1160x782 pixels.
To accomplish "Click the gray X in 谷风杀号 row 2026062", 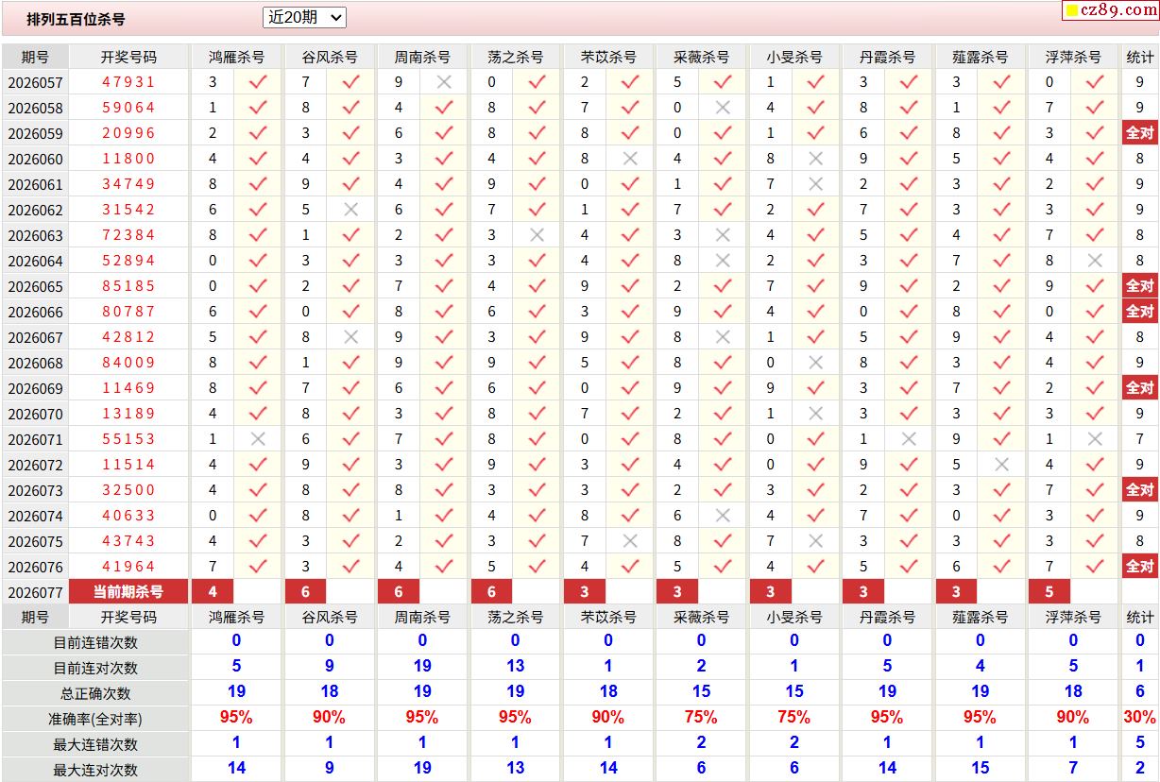I will pyautogui.click(x=350, y=210).
